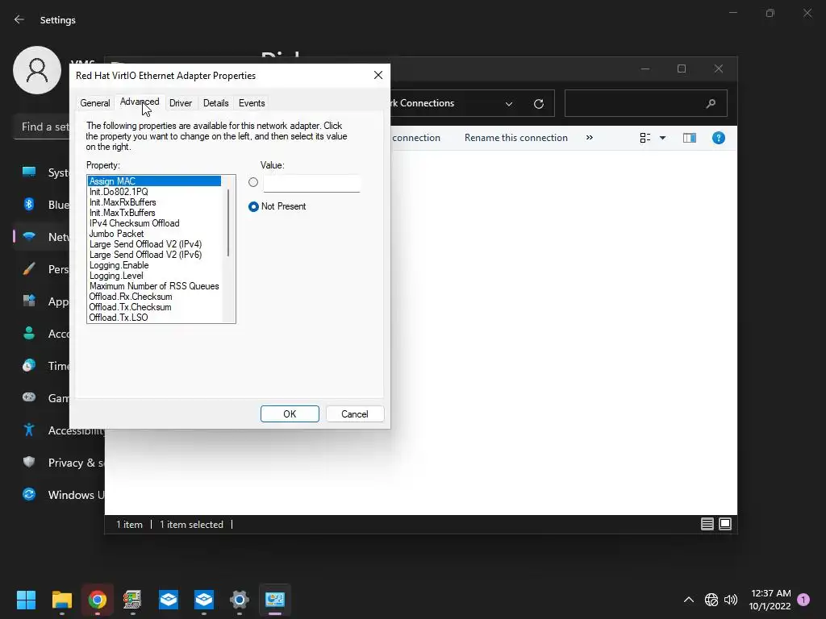Select IPv4 Checksum Offload property
826x619 pixels.
tap(154, 223)
